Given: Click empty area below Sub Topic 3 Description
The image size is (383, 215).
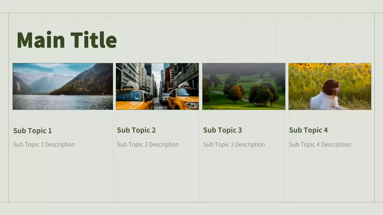Looking at the screenshot, I should [244, 176].
